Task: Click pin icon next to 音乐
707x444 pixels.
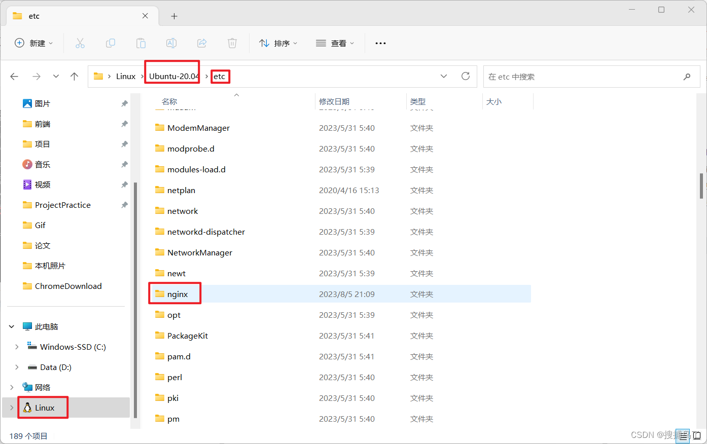Action: coord(124,164)
